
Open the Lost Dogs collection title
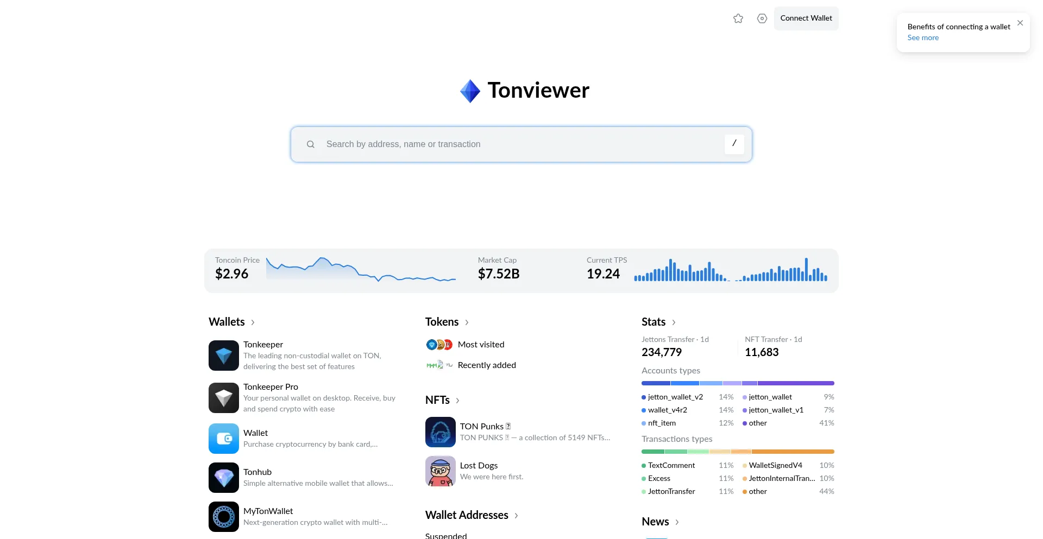point(479,466)
